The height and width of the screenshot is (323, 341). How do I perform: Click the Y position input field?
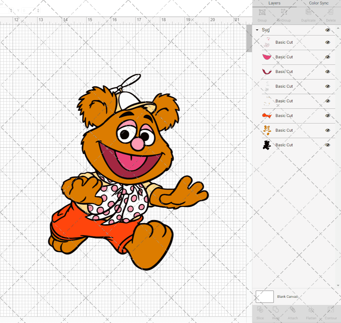[x=28, y=11]
